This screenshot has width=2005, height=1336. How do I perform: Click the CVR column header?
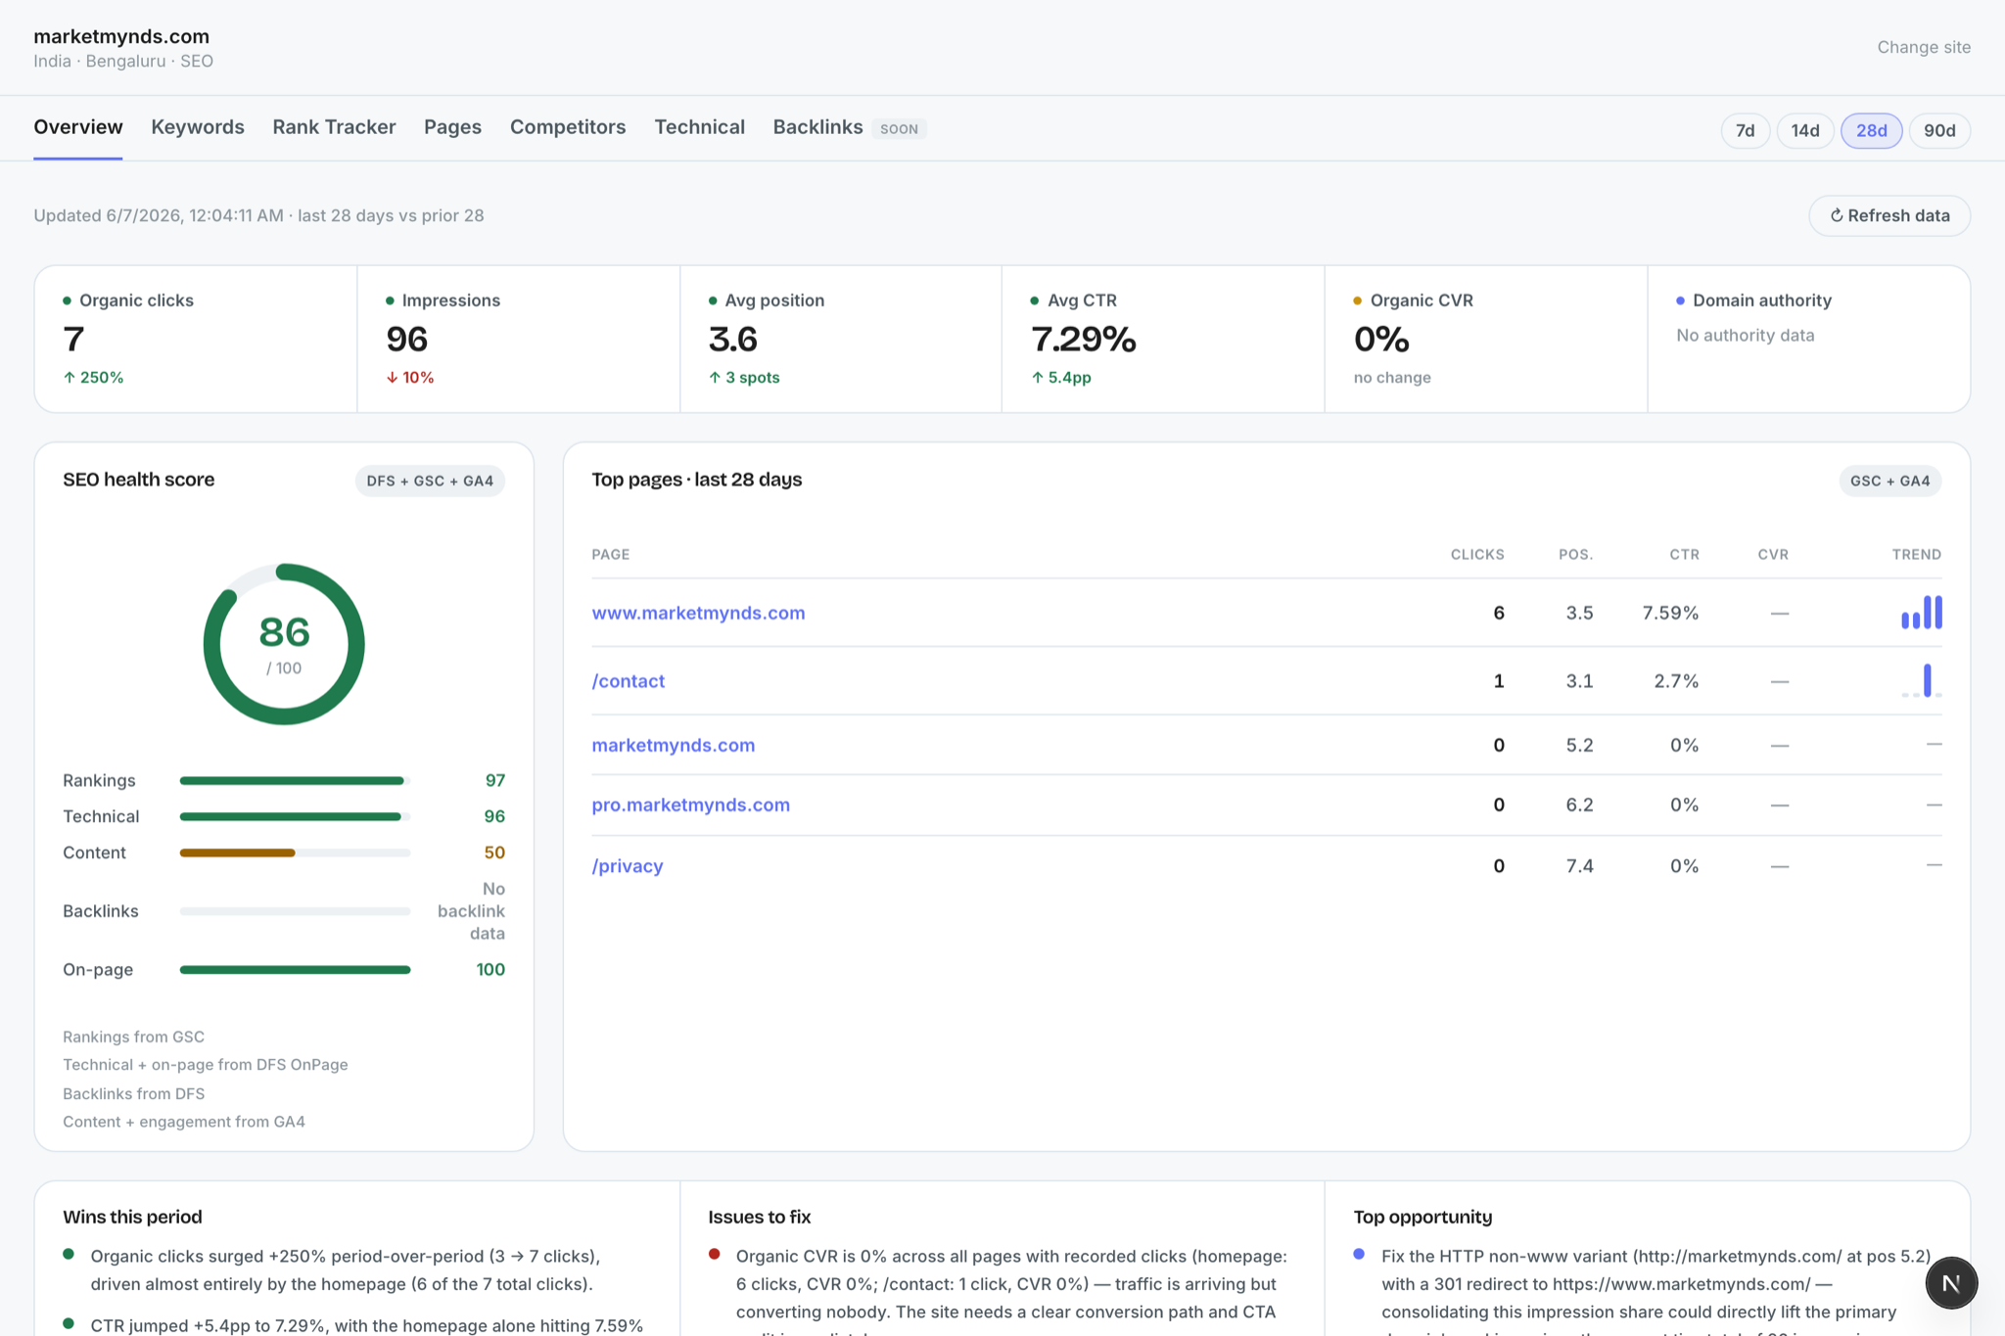coord(1773,554)
